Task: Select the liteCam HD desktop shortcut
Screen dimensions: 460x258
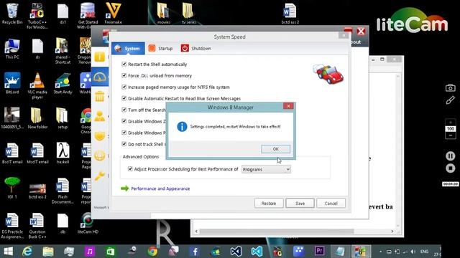Action: pos(88,223)
